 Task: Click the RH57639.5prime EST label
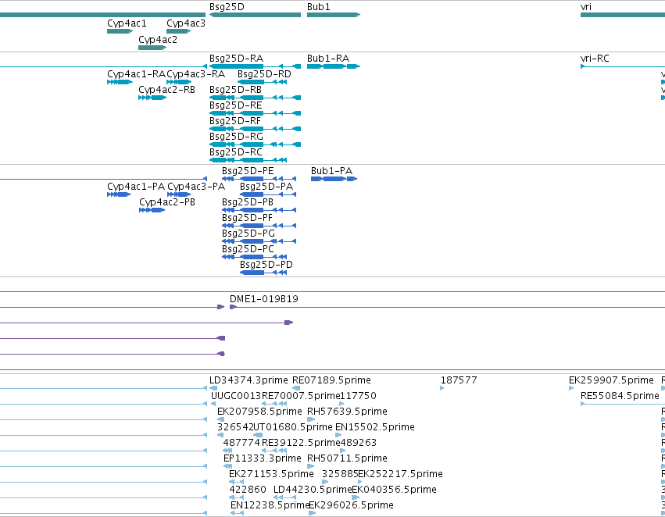click(x=347, y=412)
